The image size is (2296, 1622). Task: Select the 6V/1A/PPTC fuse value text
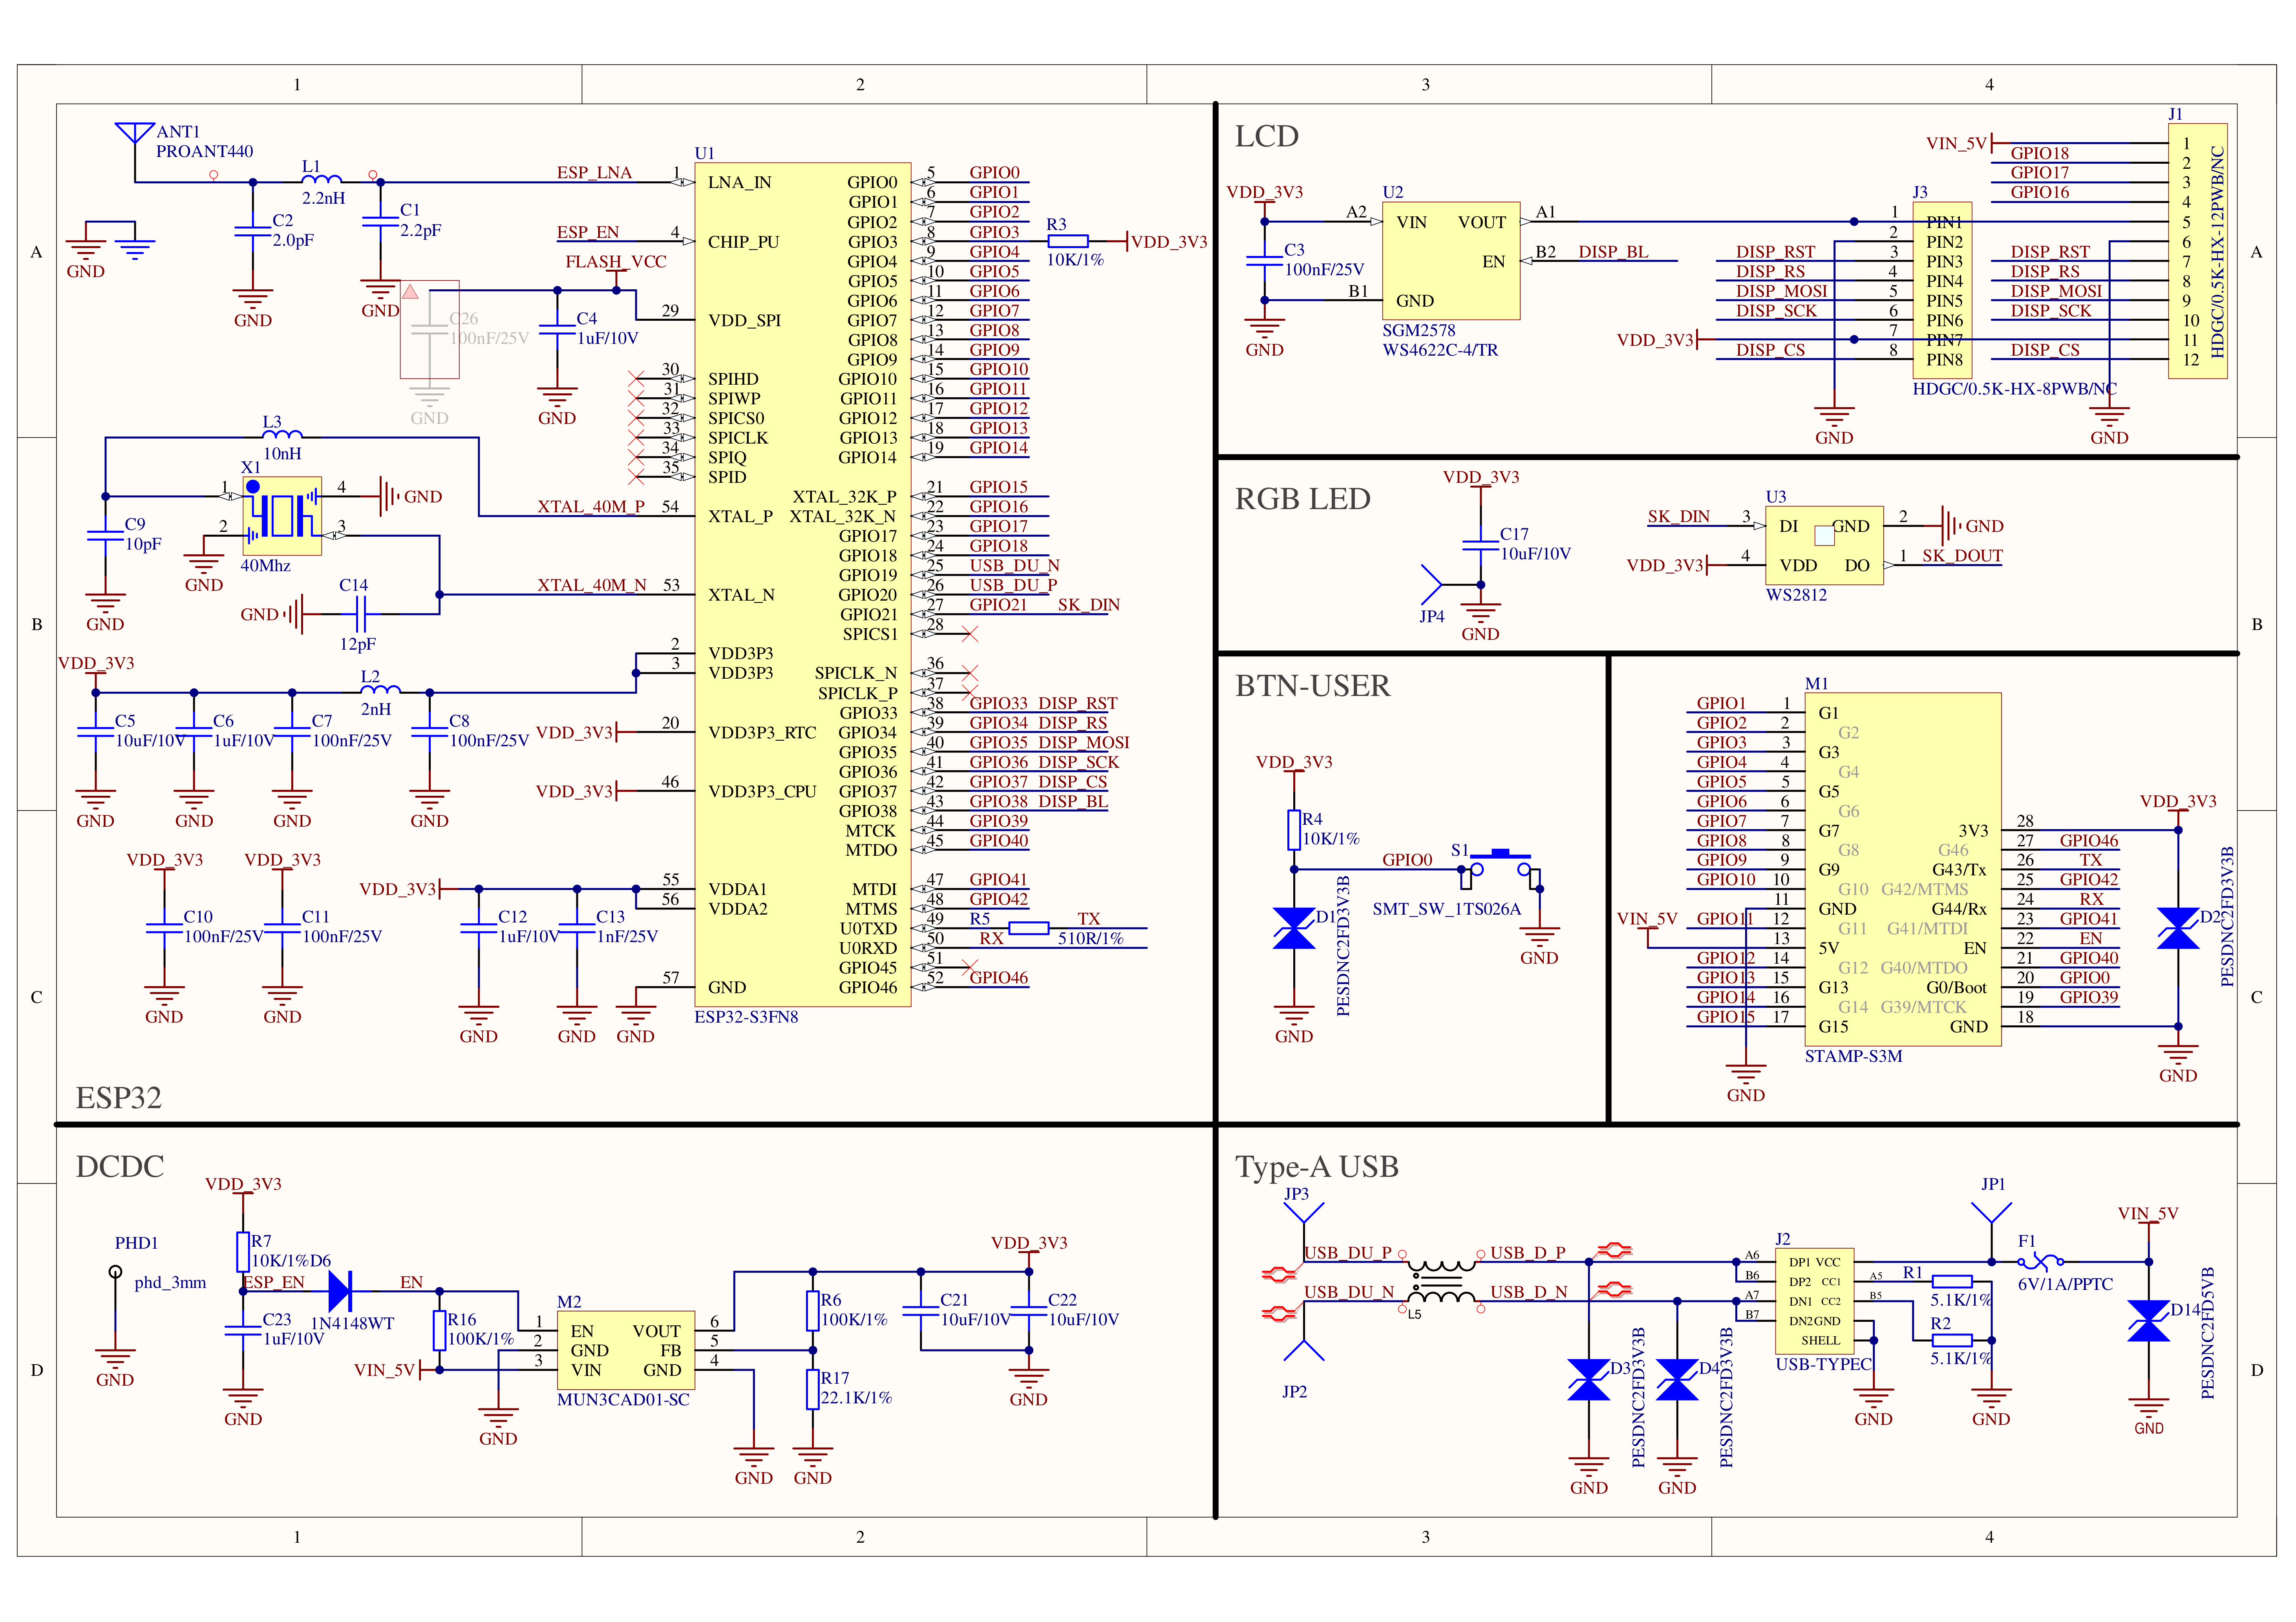click(2065, 1284)
